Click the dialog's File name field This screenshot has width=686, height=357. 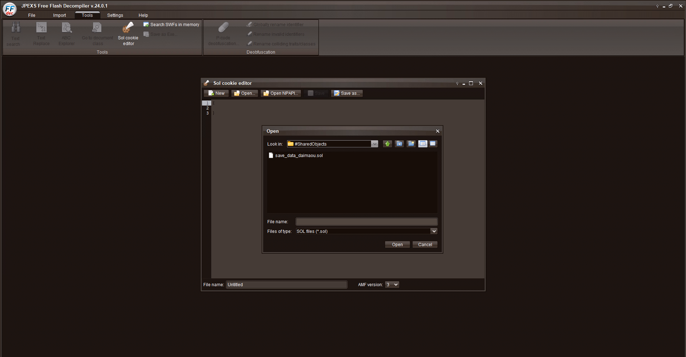(x=366, y=222)
